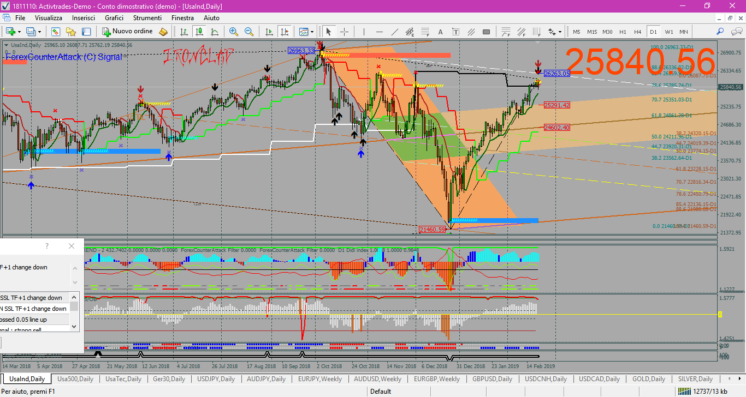Set timeframe to M5
The height and width of the screenshot is (397, 746).
[x=577, y=32]
